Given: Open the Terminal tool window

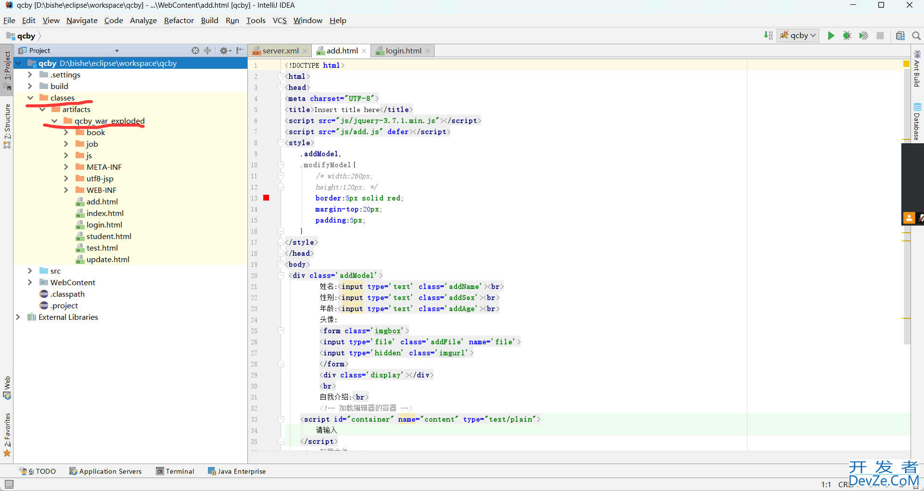Looking at the screenshot, I should 175,471.
